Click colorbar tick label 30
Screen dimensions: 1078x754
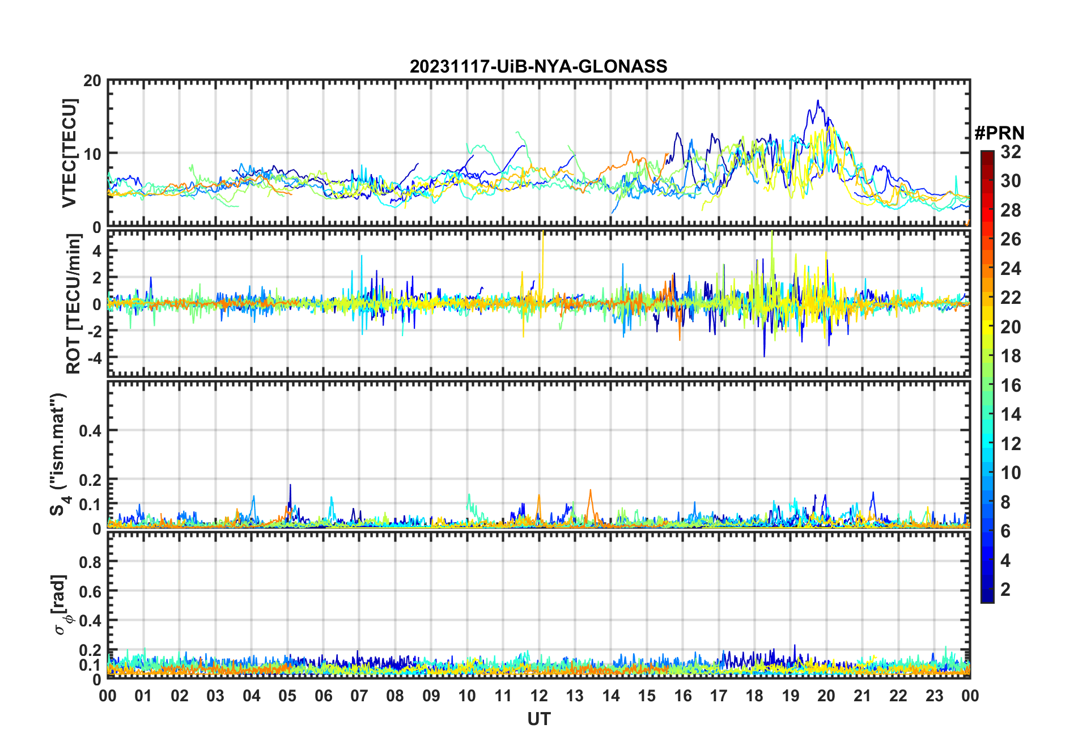[1011, 181]
